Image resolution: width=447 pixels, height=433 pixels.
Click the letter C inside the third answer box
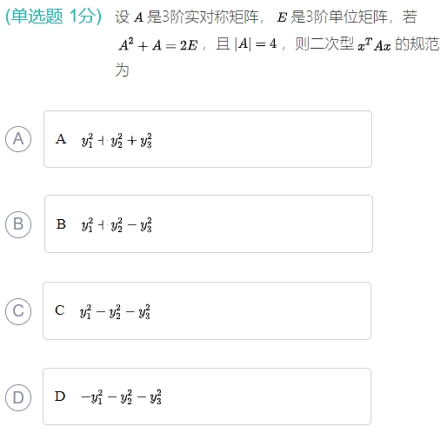(x=60, y=310)
